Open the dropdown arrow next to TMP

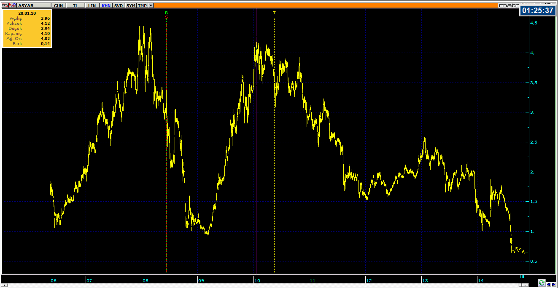(x=151, y=5)
